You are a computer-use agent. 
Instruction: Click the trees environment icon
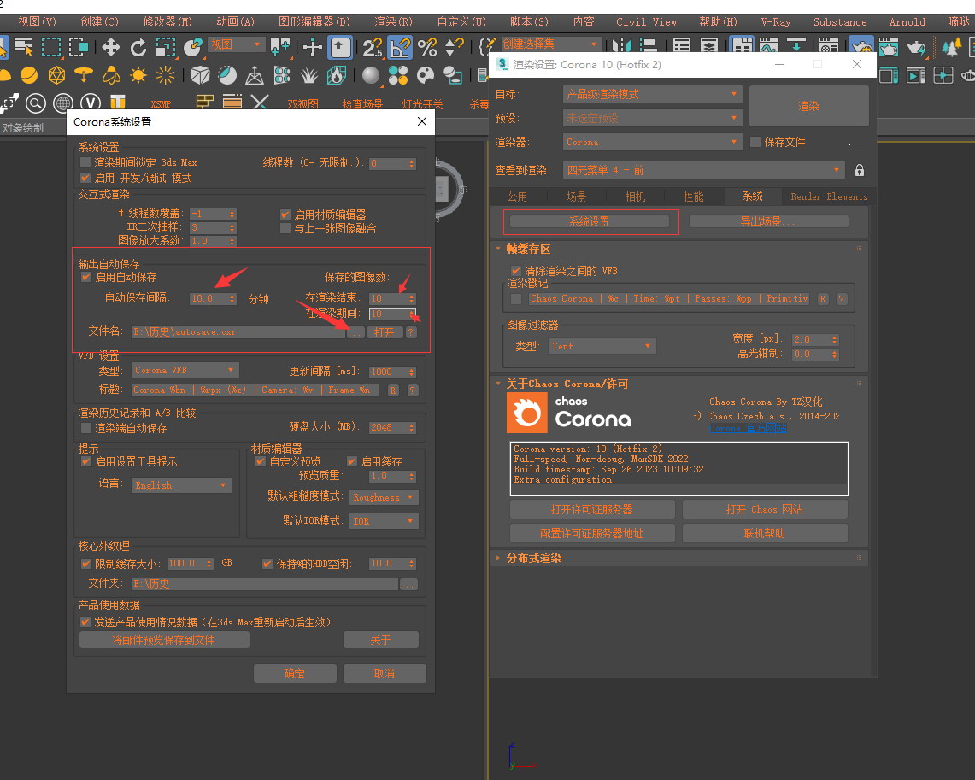951,47
